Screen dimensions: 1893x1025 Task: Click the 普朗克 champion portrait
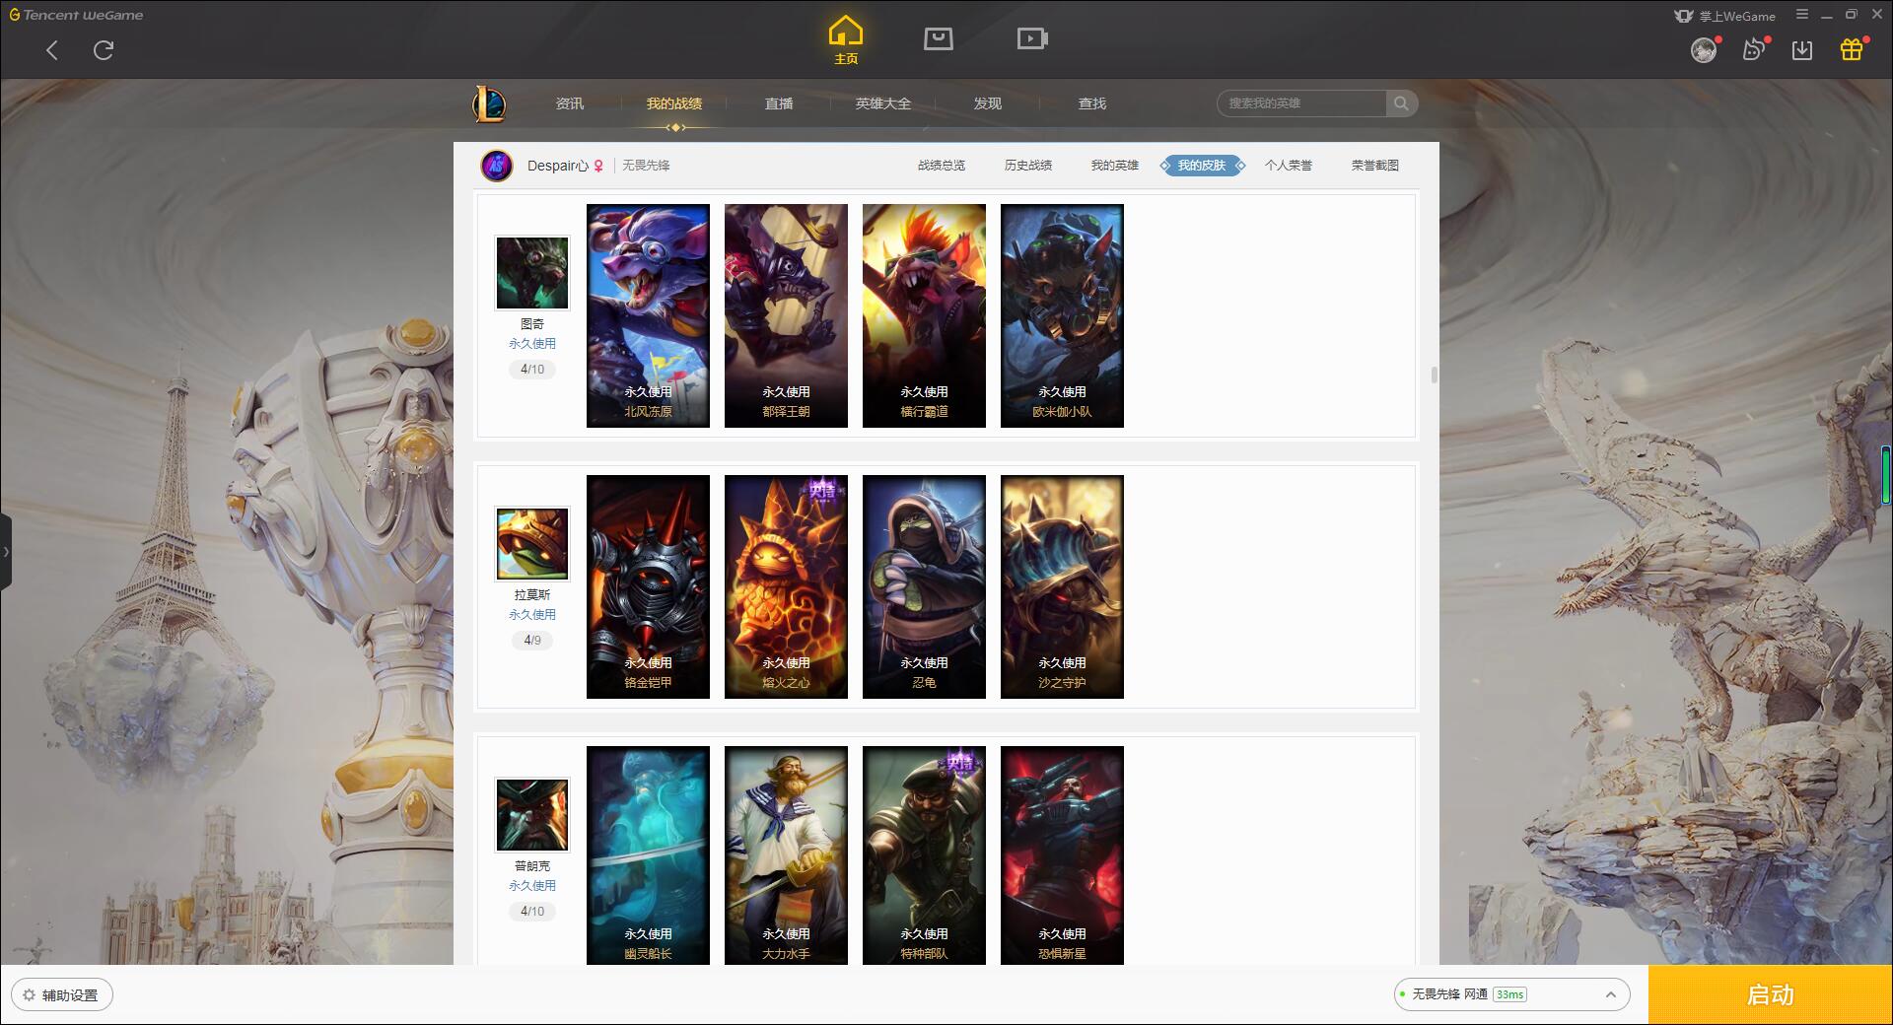tap(532, 815)
